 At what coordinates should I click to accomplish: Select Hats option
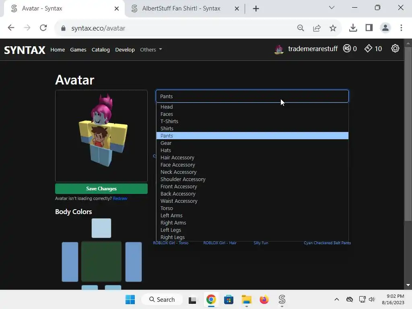[252, 150]
